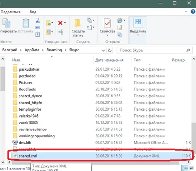Select the pezdoded folder

pos(27,76)
